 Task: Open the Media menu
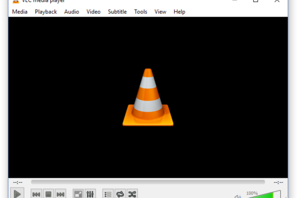coord(20,12)
